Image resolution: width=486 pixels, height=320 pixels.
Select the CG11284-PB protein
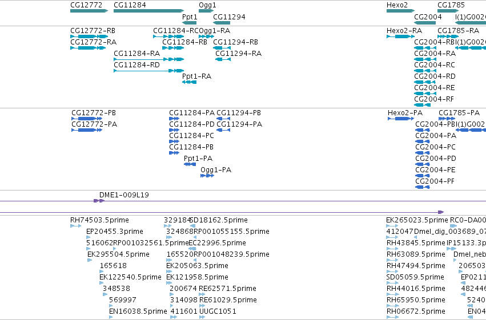pos(174,153)
